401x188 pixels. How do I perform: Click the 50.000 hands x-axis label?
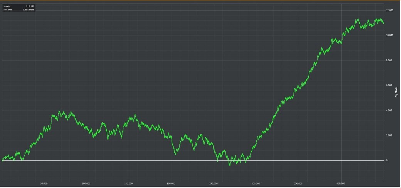(44, 183)
